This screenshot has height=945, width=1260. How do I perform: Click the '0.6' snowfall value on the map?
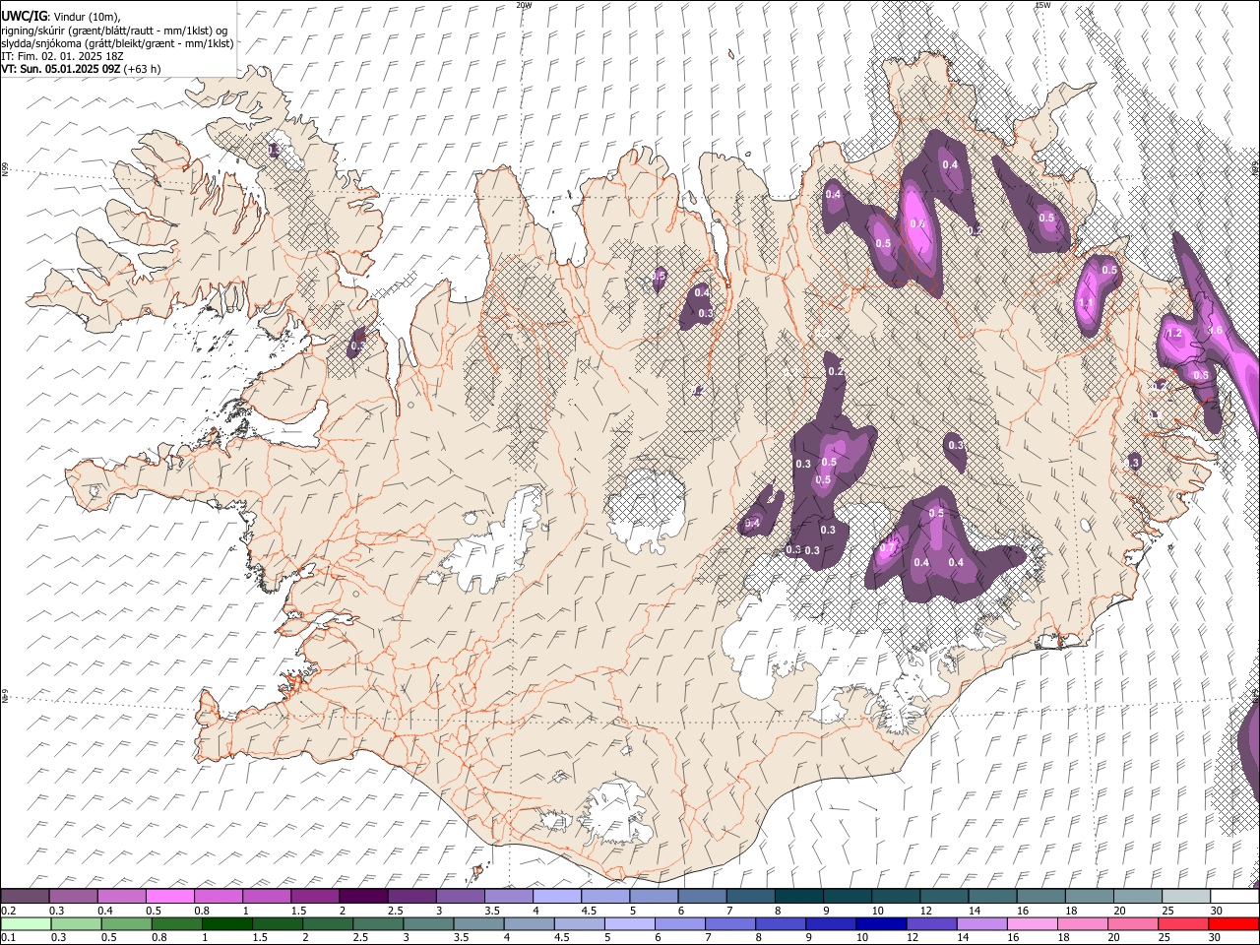(x=1201, y=375)
